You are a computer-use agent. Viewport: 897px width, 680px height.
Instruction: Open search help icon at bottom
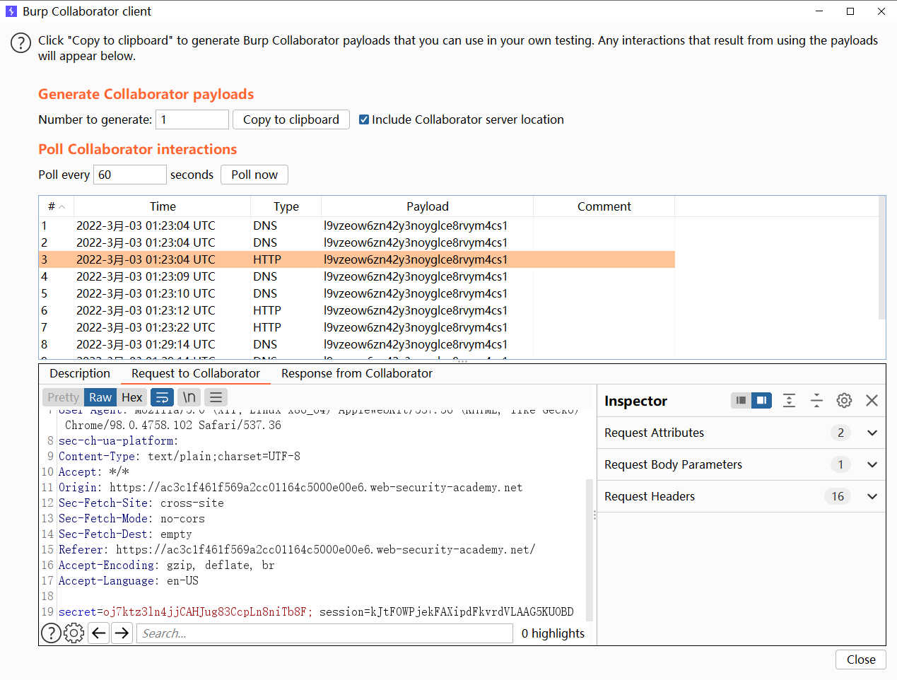(51, 633)
